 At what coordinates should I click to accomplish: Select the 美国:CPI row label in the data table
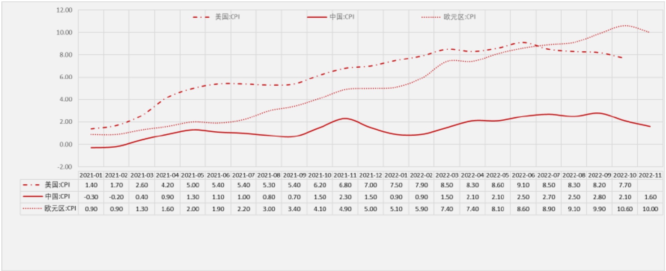46,185
